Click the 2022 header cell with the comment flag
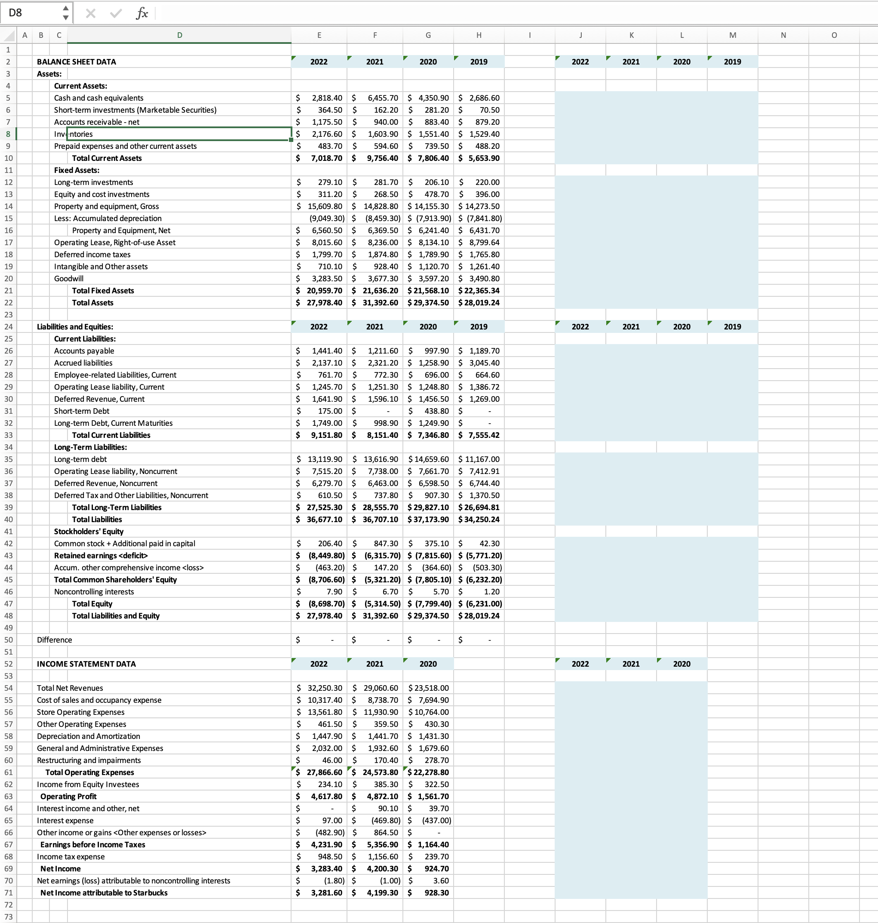 pos(319,62)
